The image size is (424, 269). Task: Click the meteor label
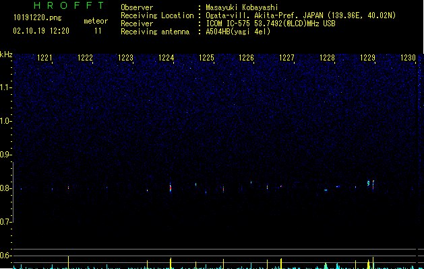point(96,21)
